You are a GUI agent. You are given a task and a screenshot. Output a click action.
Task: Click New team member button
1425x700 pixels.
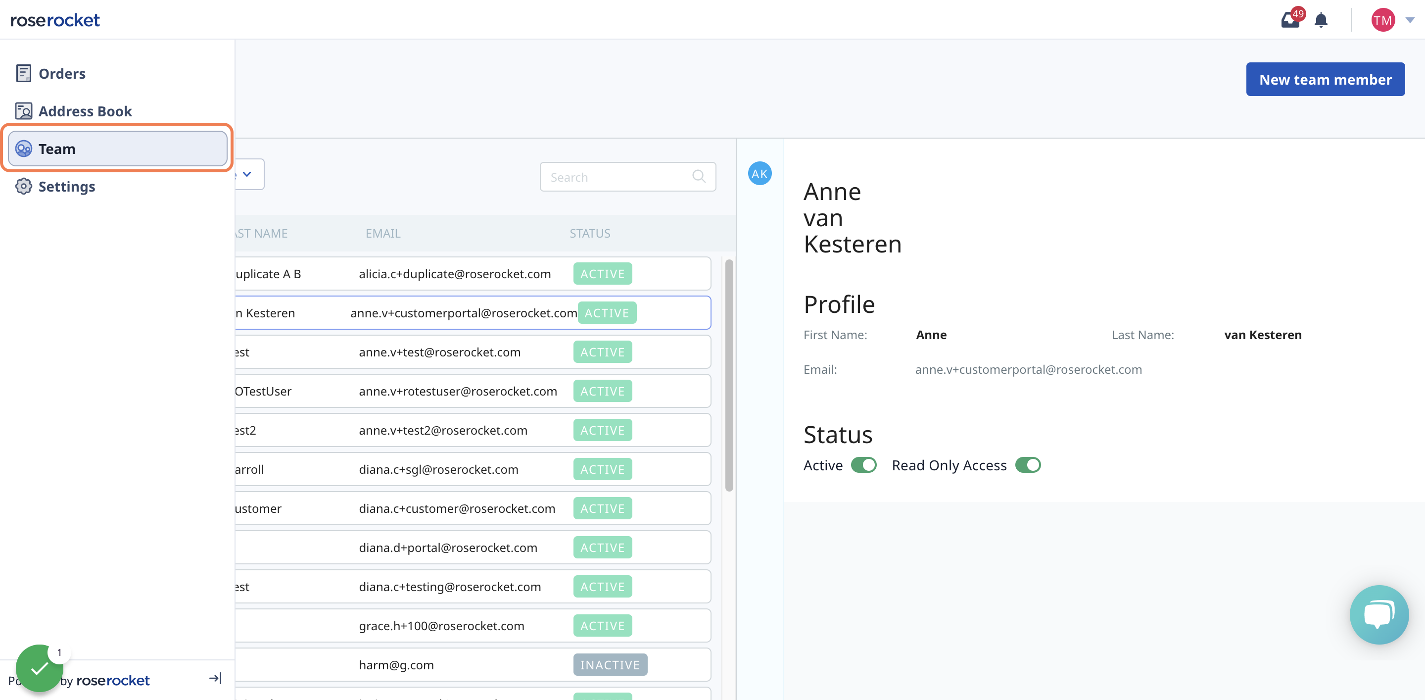point(1325,79)
